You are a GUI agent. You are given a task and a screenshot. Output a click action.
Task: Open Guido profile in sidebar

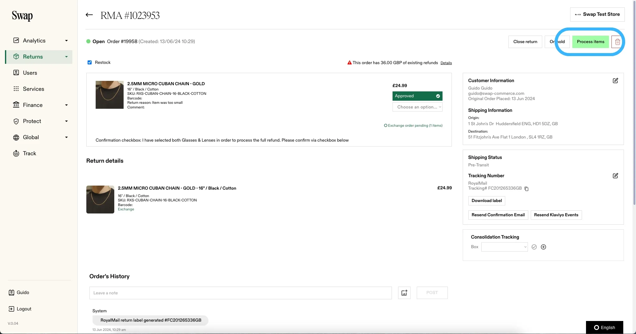click(x=19, y=292)
